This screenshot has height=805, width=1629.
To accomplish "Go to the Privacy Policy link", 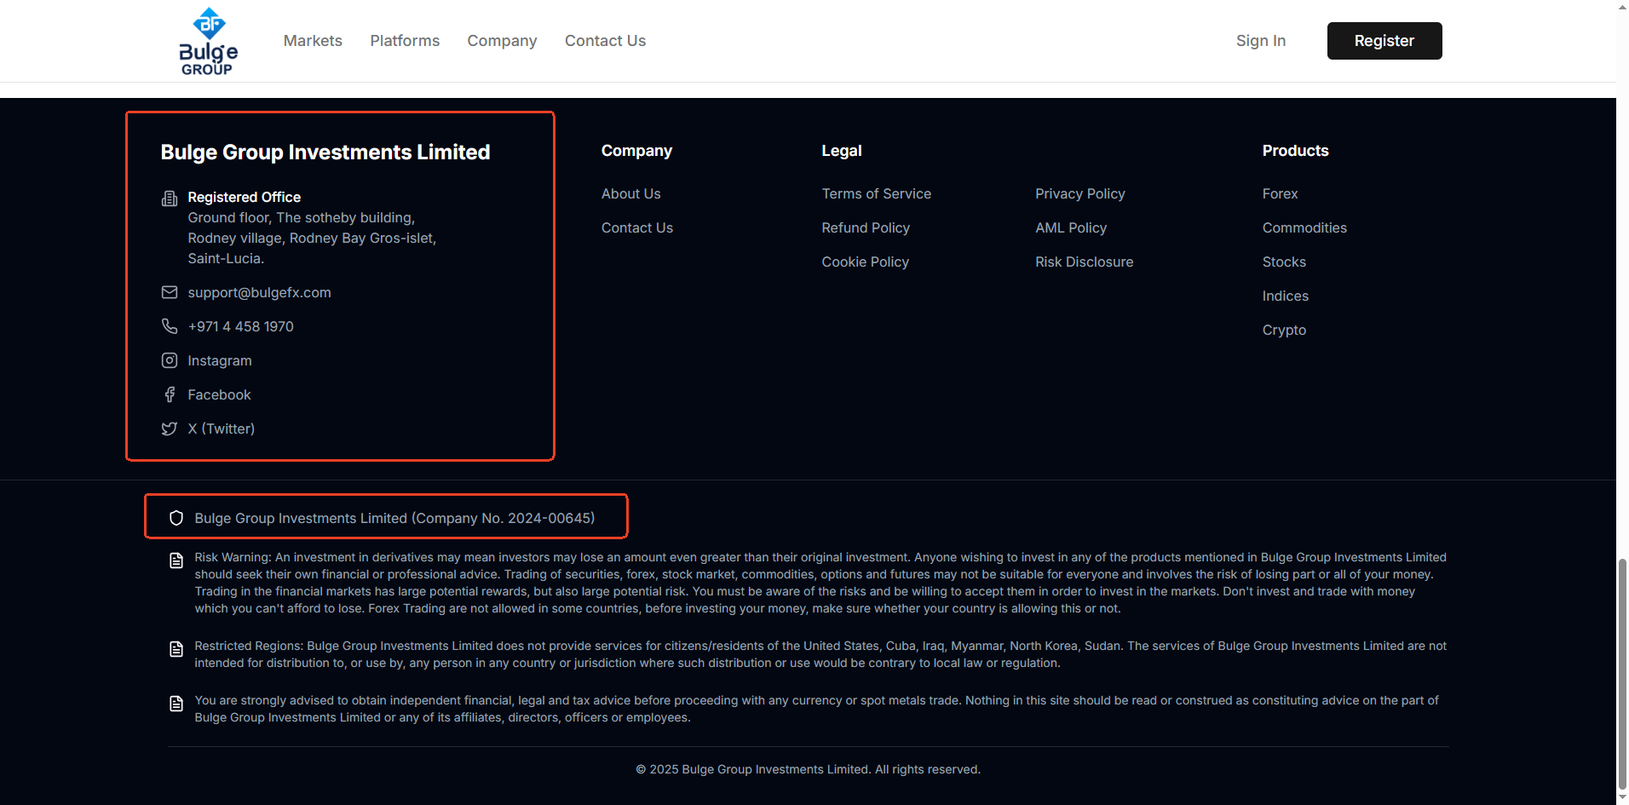I will point(1079,193).
